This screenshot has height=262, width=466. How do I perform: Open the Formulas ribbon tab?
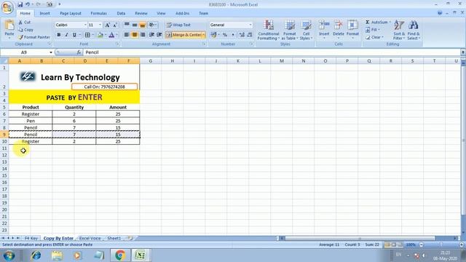98,13
